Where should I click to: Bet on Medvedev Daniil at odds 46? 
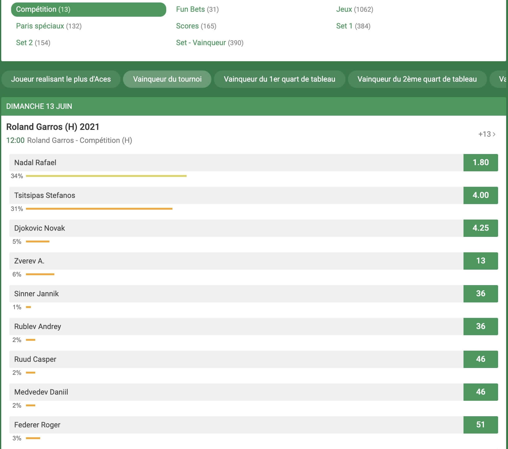click(481, 392)
